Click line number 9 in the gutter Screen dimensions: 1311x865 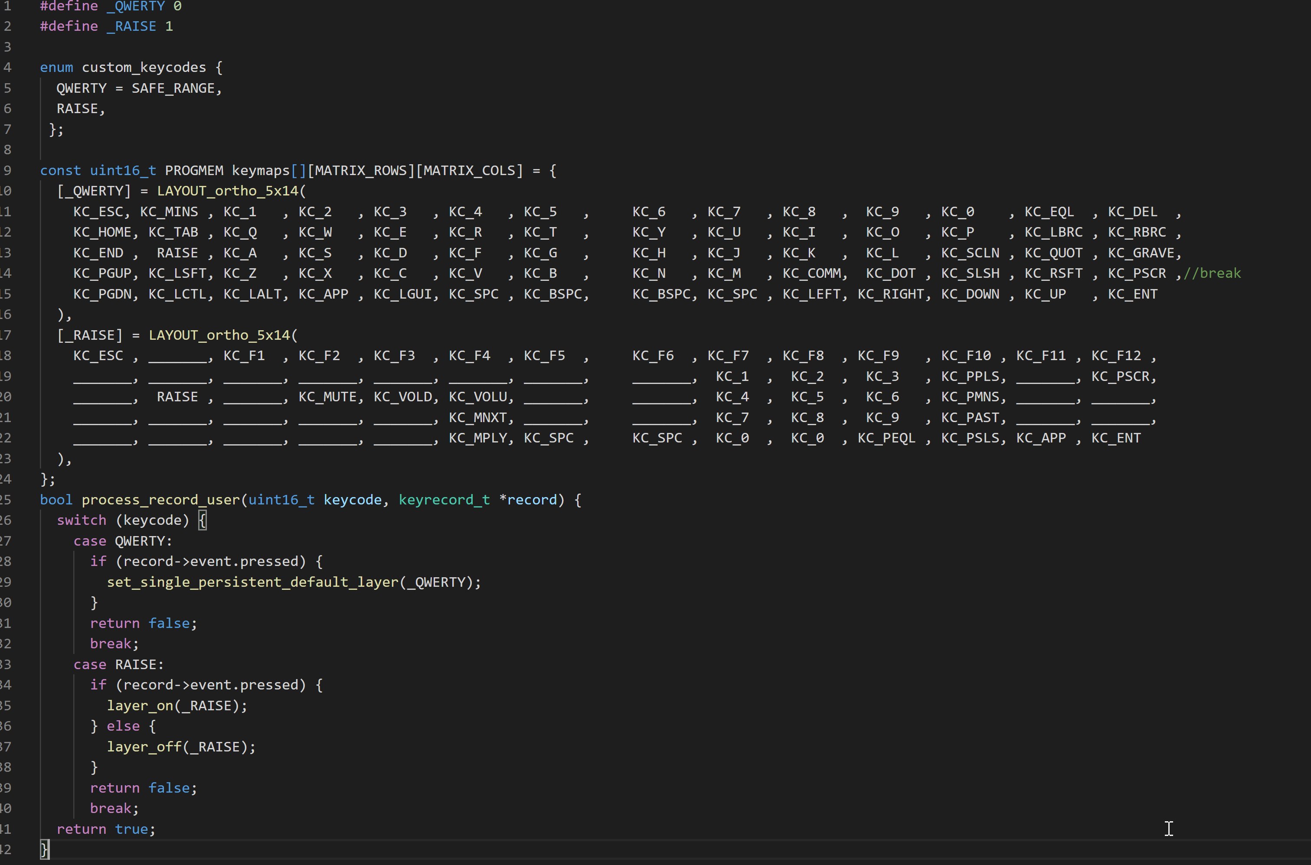7,170
